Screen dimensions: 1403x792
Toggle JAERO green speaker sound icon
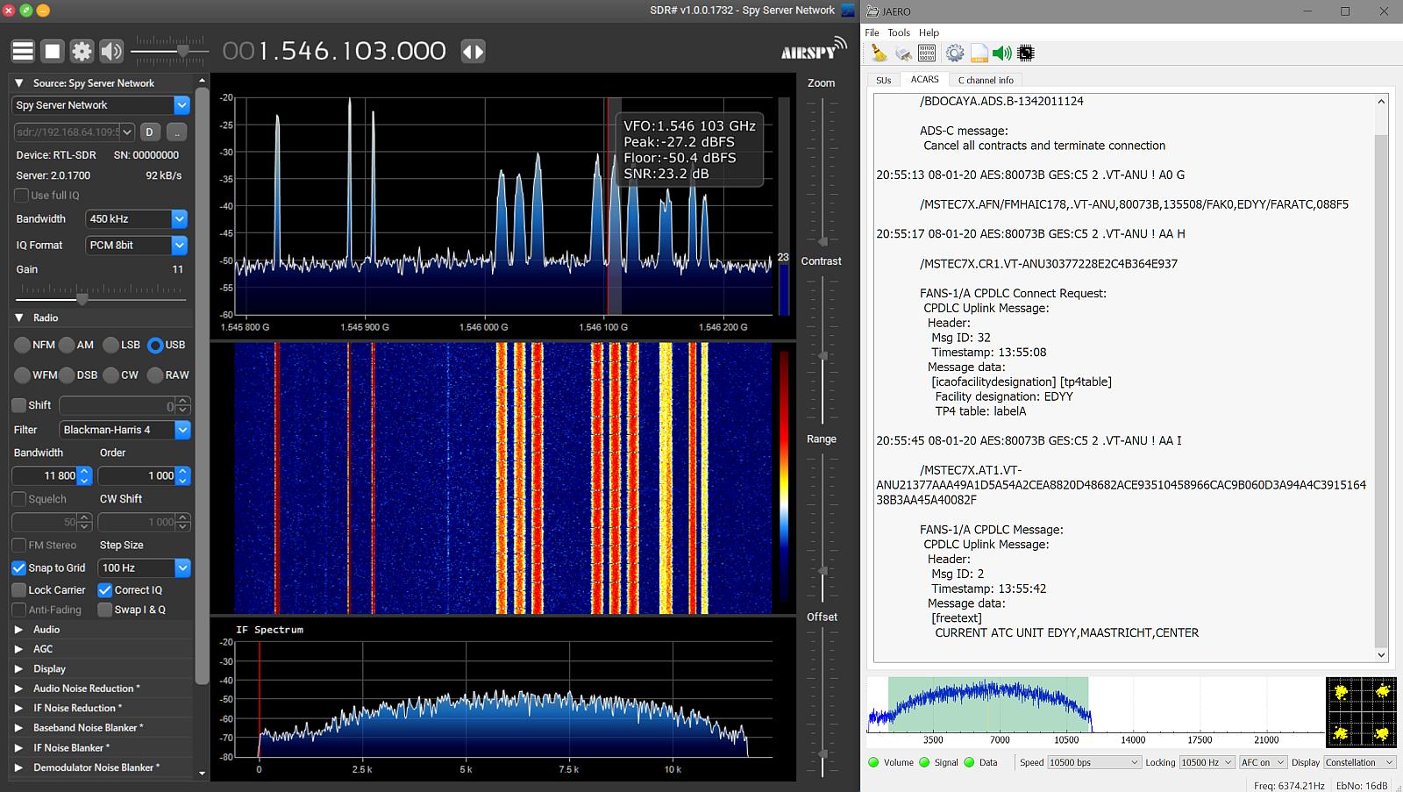click(x=1001, y=54)
